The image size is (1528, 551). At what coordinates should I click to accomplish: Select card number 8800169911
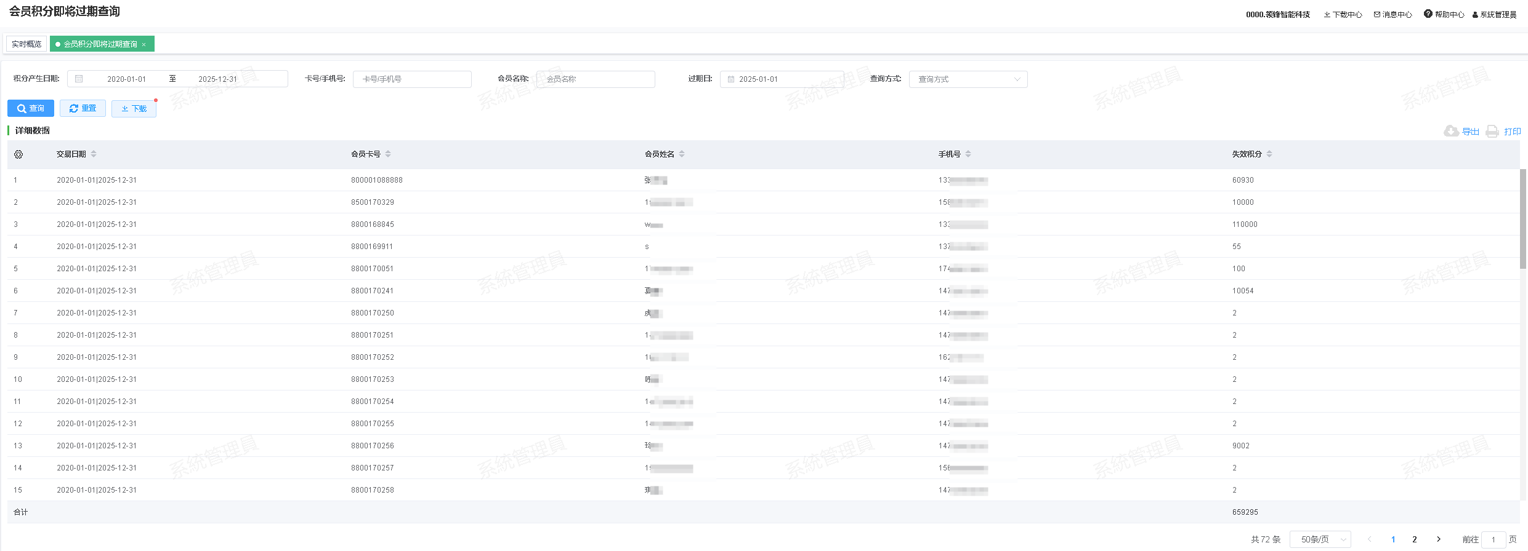[372, 247]
